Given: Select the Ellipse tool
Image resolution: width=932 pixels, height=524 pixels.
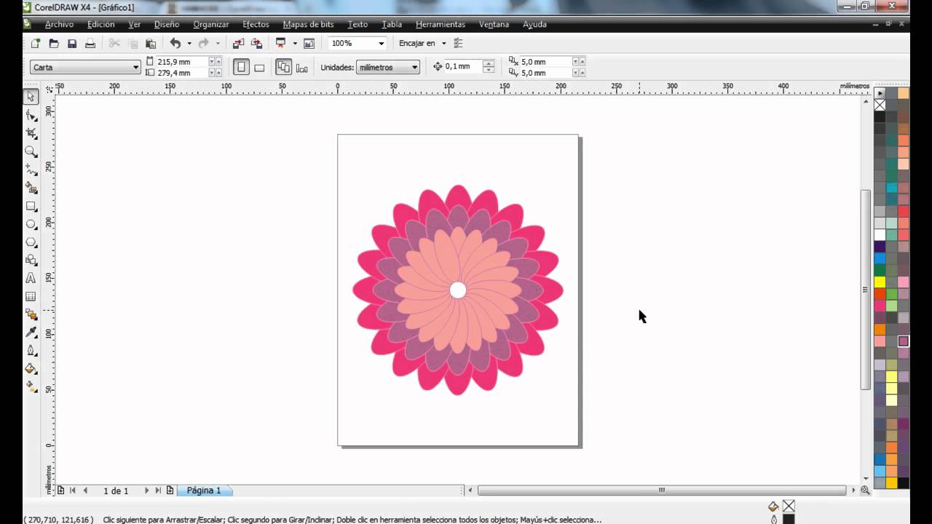Looking at the screenshot, I should tap(31, 224).
